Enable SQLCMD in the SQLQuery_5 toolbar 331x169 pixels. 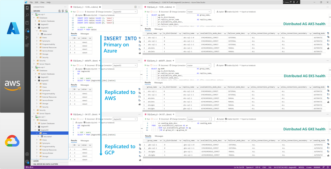[x=232, y=65]
